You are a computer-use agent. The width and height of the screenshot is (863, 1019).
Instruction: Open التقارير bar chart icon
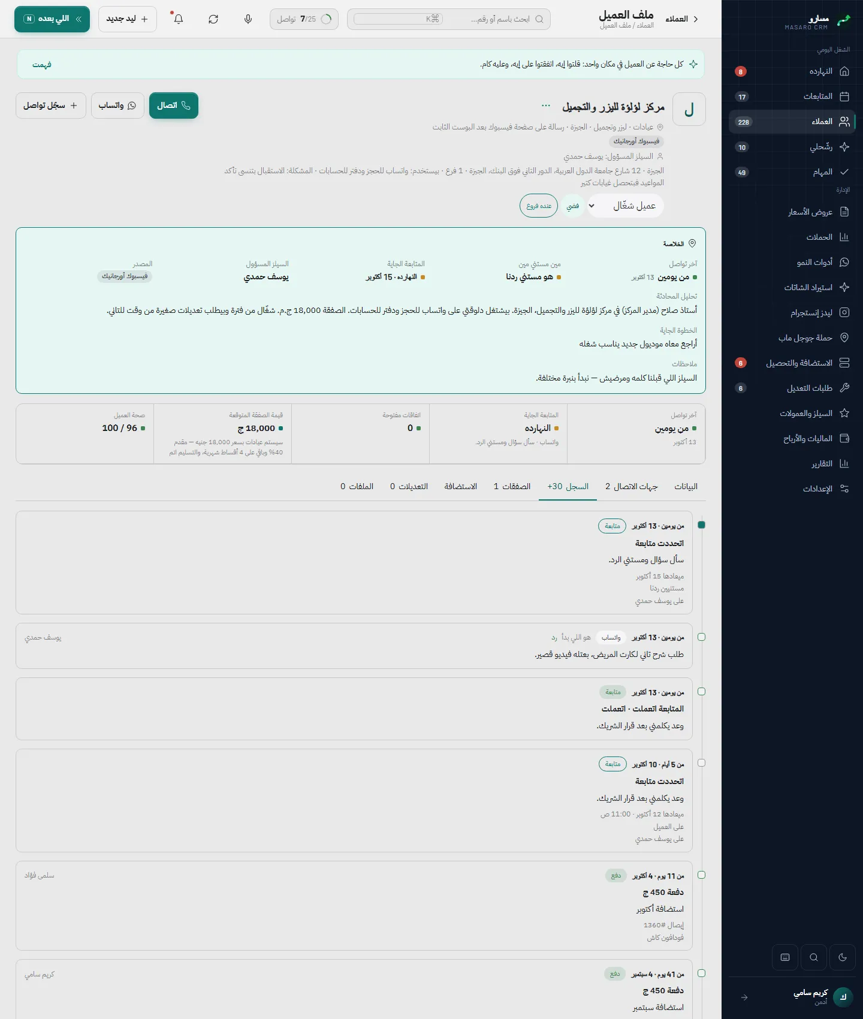[844, 463]
